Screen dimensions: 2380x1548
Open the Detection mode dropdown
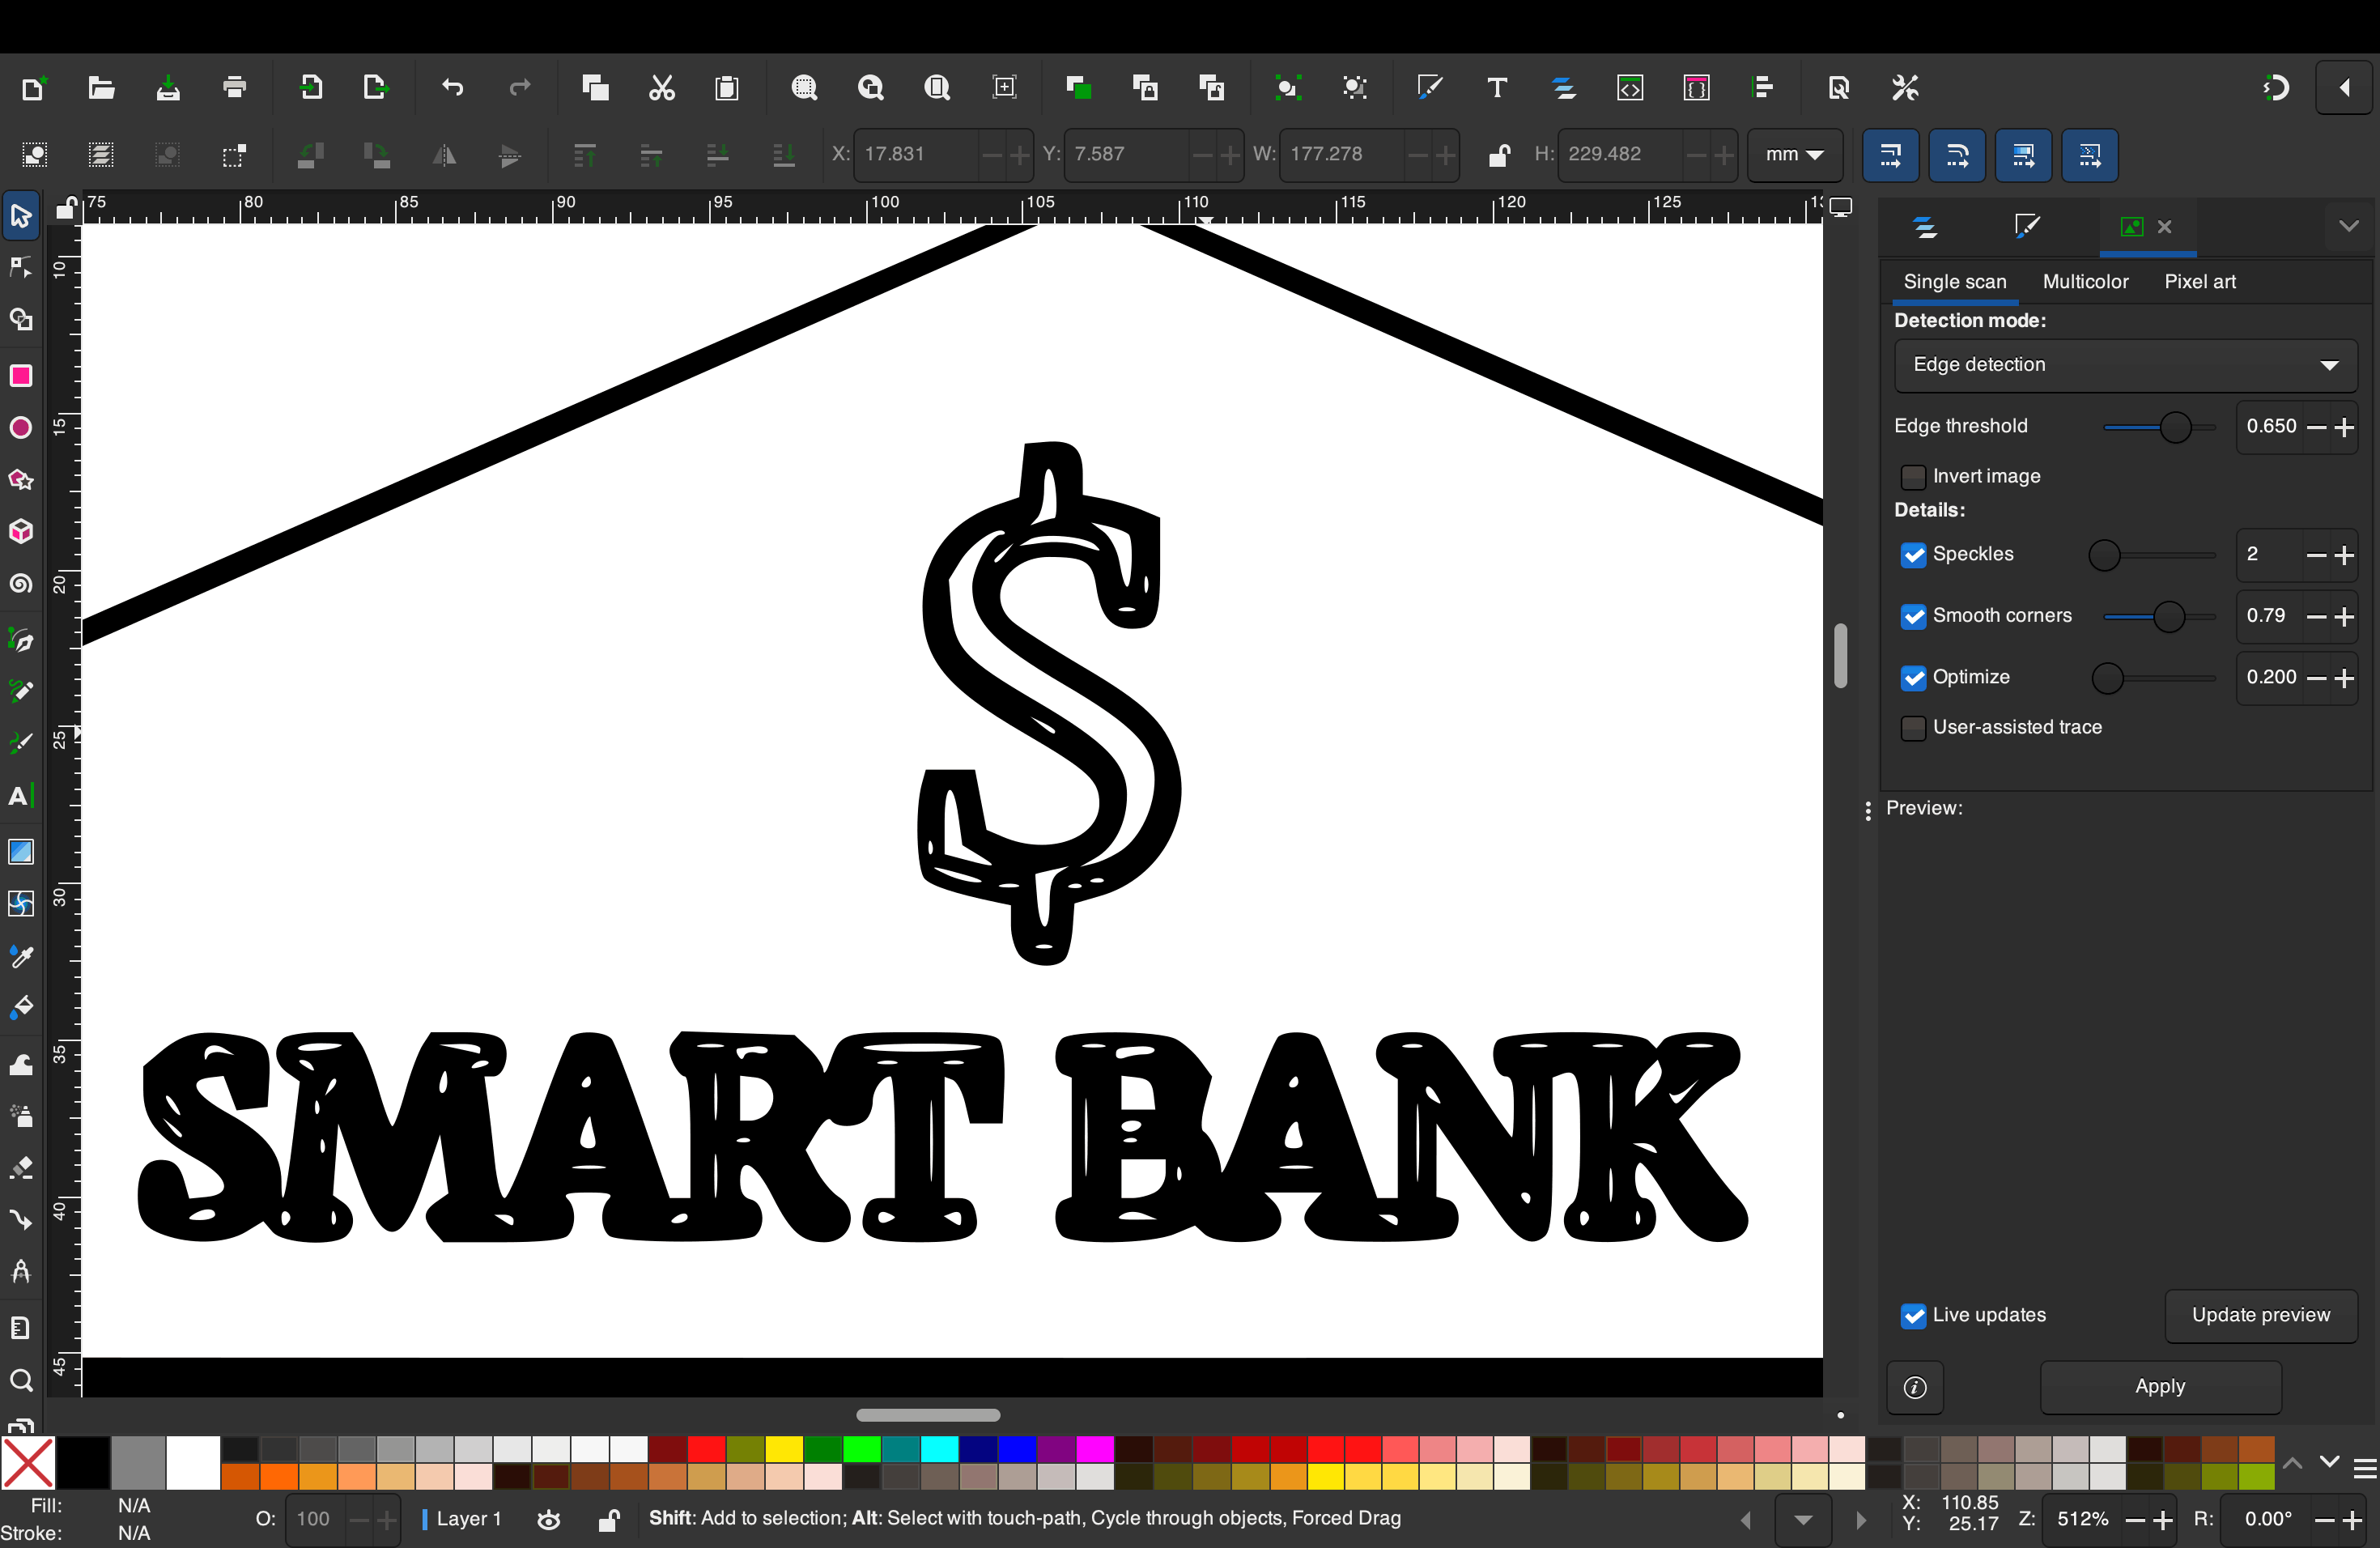click(2125, 365)
